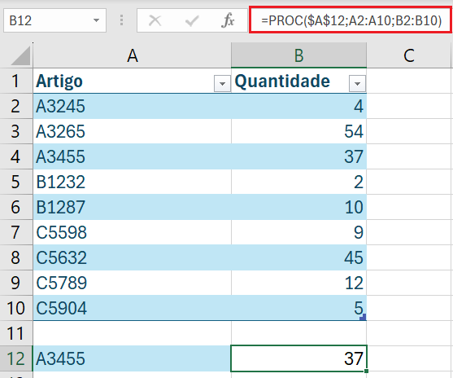This screenshot has width=453, height=378.
Task: Click the Select All corner triangle
Action: 20,55
